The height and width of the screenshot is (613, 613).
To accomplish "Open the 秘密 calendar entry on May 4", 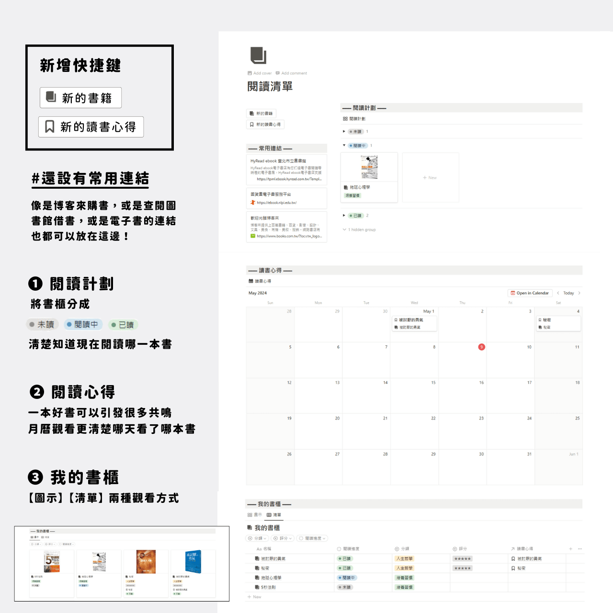I will (558, 324).
